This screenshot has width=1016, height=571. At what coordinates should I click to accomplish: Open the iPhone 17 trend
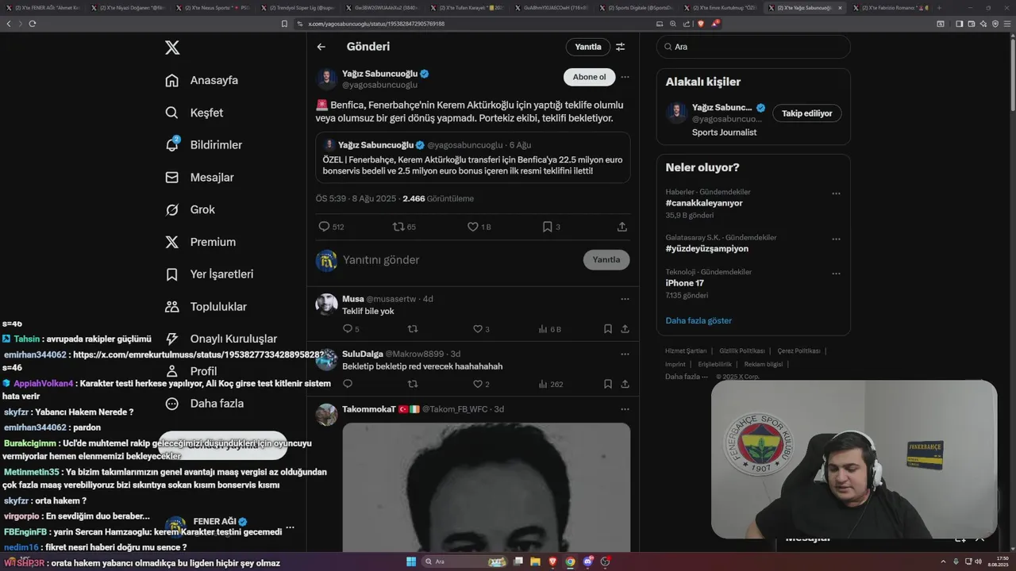click(x=685, y=283)
